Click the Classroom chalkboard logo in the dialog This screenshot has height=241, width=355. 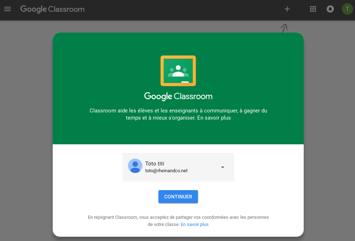pos(178,71)
